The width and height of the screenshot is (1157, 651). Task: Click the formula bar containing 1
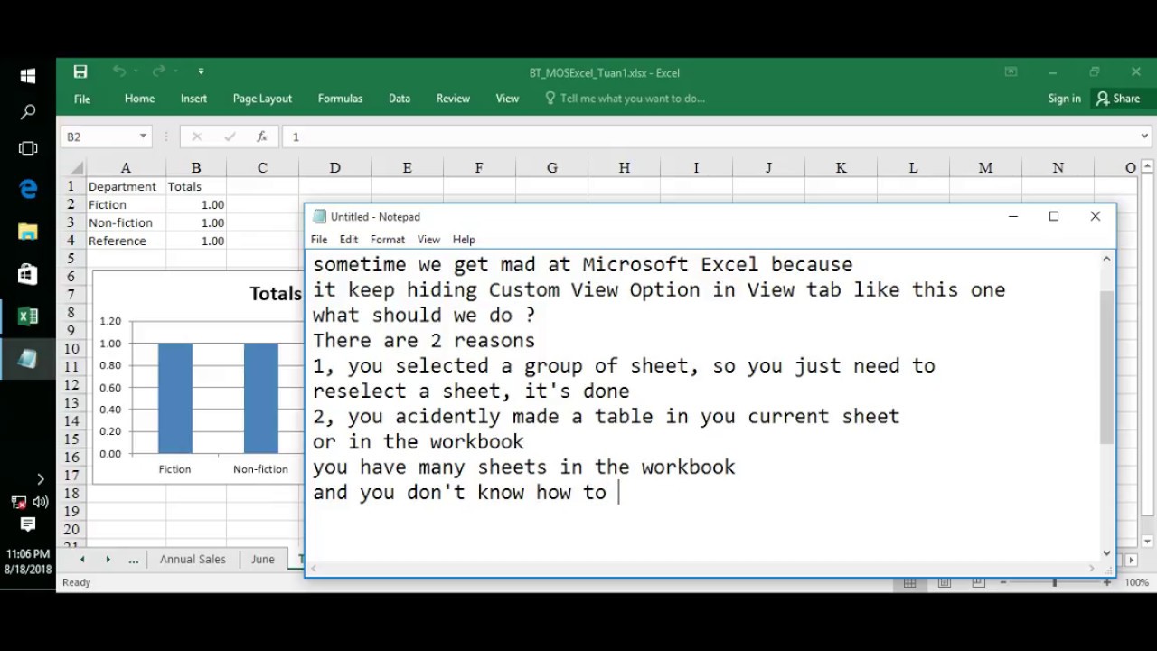click(x=710, y=137)
